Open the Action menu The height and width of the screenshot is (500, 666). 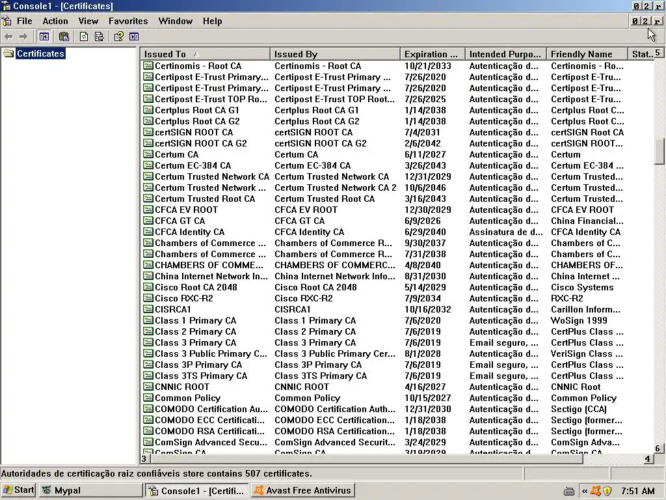(55, 21)
